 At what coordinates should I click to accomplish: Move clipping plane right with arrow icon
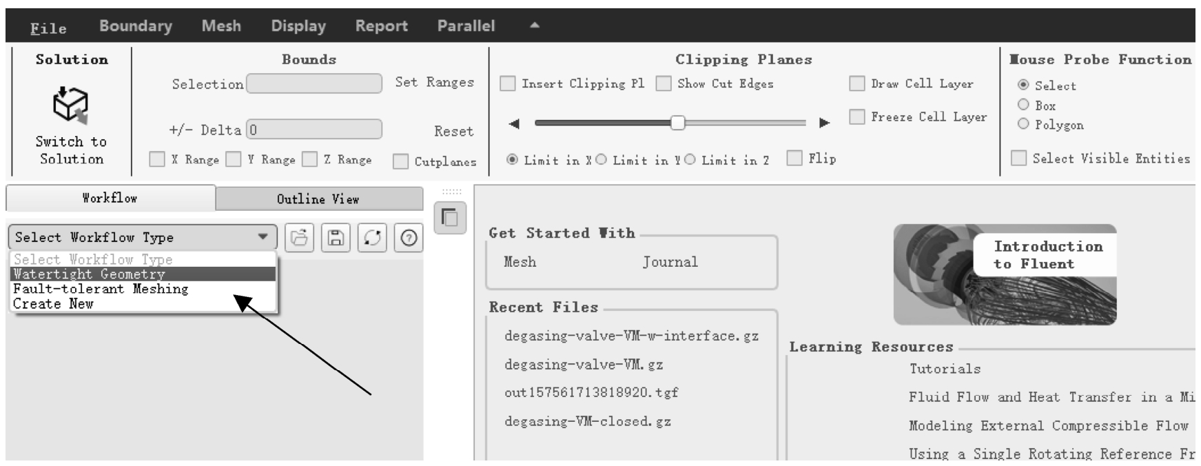click(824, 123)
